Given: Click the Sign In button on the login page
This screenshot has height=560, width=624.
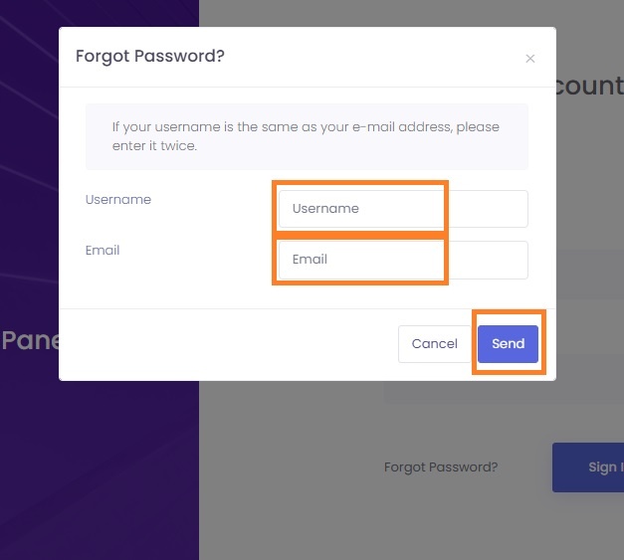Looking at the screenshot, I should [589, 467].
